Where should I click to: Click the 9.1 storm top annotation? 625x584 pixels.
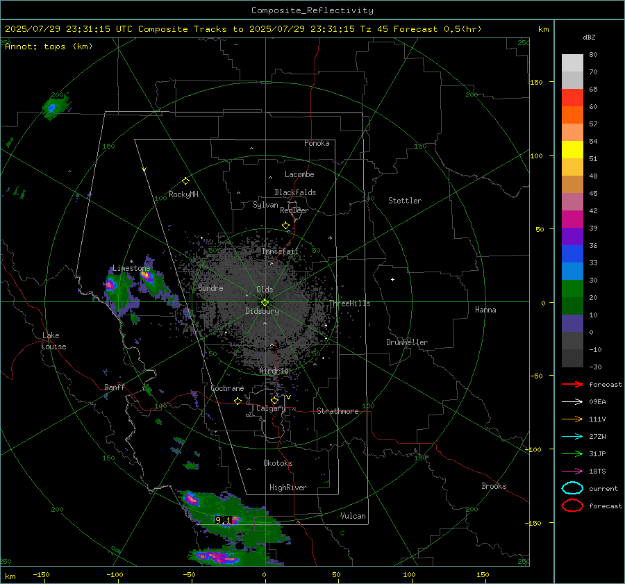pyautogui.click(x=223, y=520)
